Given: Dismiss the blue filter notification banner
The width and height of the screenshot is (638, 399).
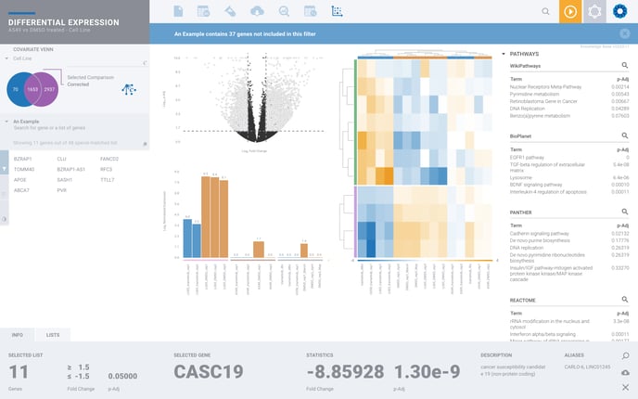Looking at the screenshot, I should tap(625, 33).
